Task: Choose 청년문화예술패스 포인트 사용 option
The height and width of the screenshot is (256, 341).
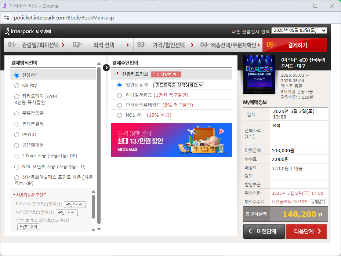Action: (x=17, y=178)
